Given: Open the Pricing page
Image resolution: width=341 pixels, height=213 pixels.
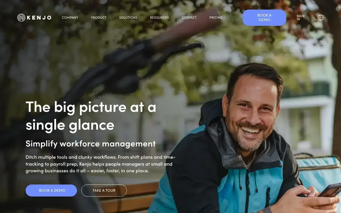Looking at the screenshot, I should pos(216,18).
